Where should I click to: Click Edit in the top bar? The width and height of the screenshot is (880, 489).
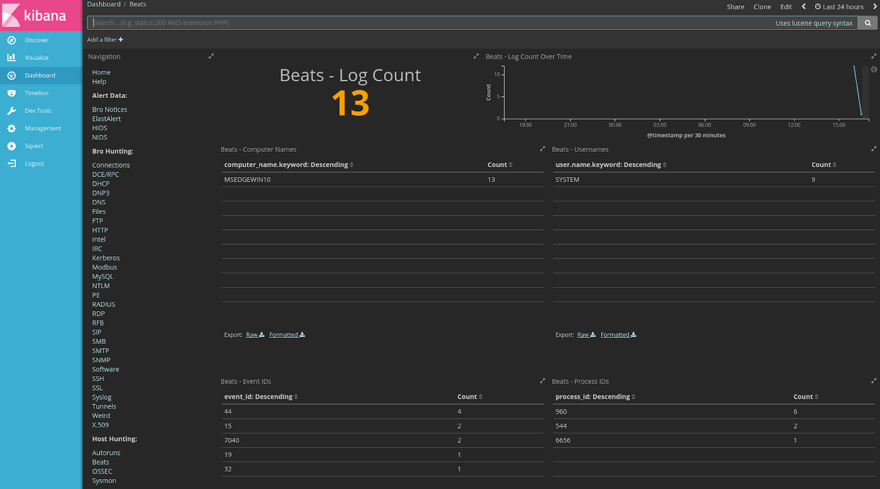(786, 7)
